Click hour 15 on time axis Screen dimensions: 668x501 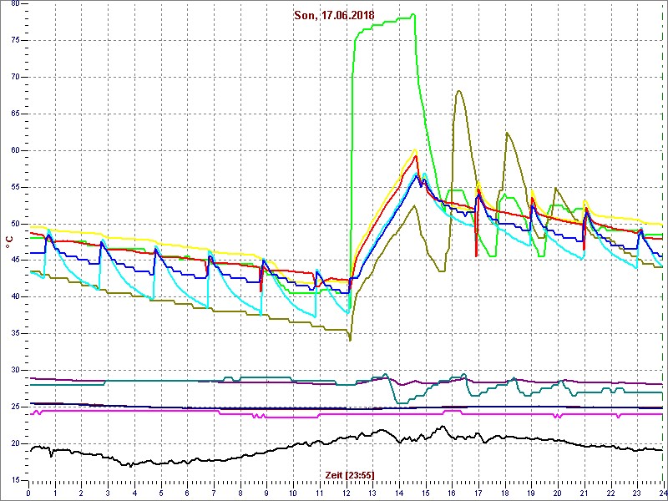point(425,493)
